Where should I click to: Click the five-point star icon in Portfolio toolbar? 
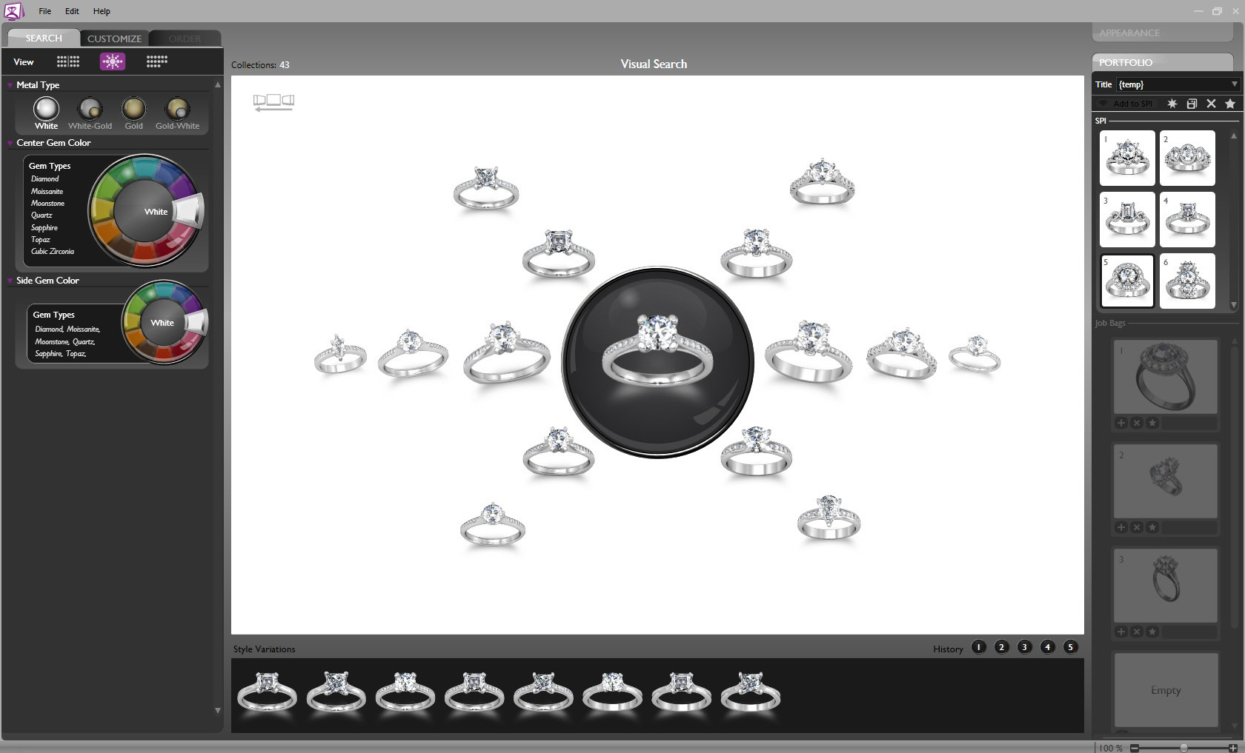tap(1230, 104)
